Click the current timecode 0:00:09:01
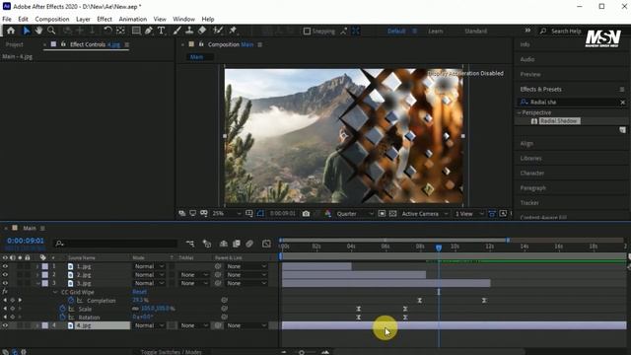 (x=26, y=241)
